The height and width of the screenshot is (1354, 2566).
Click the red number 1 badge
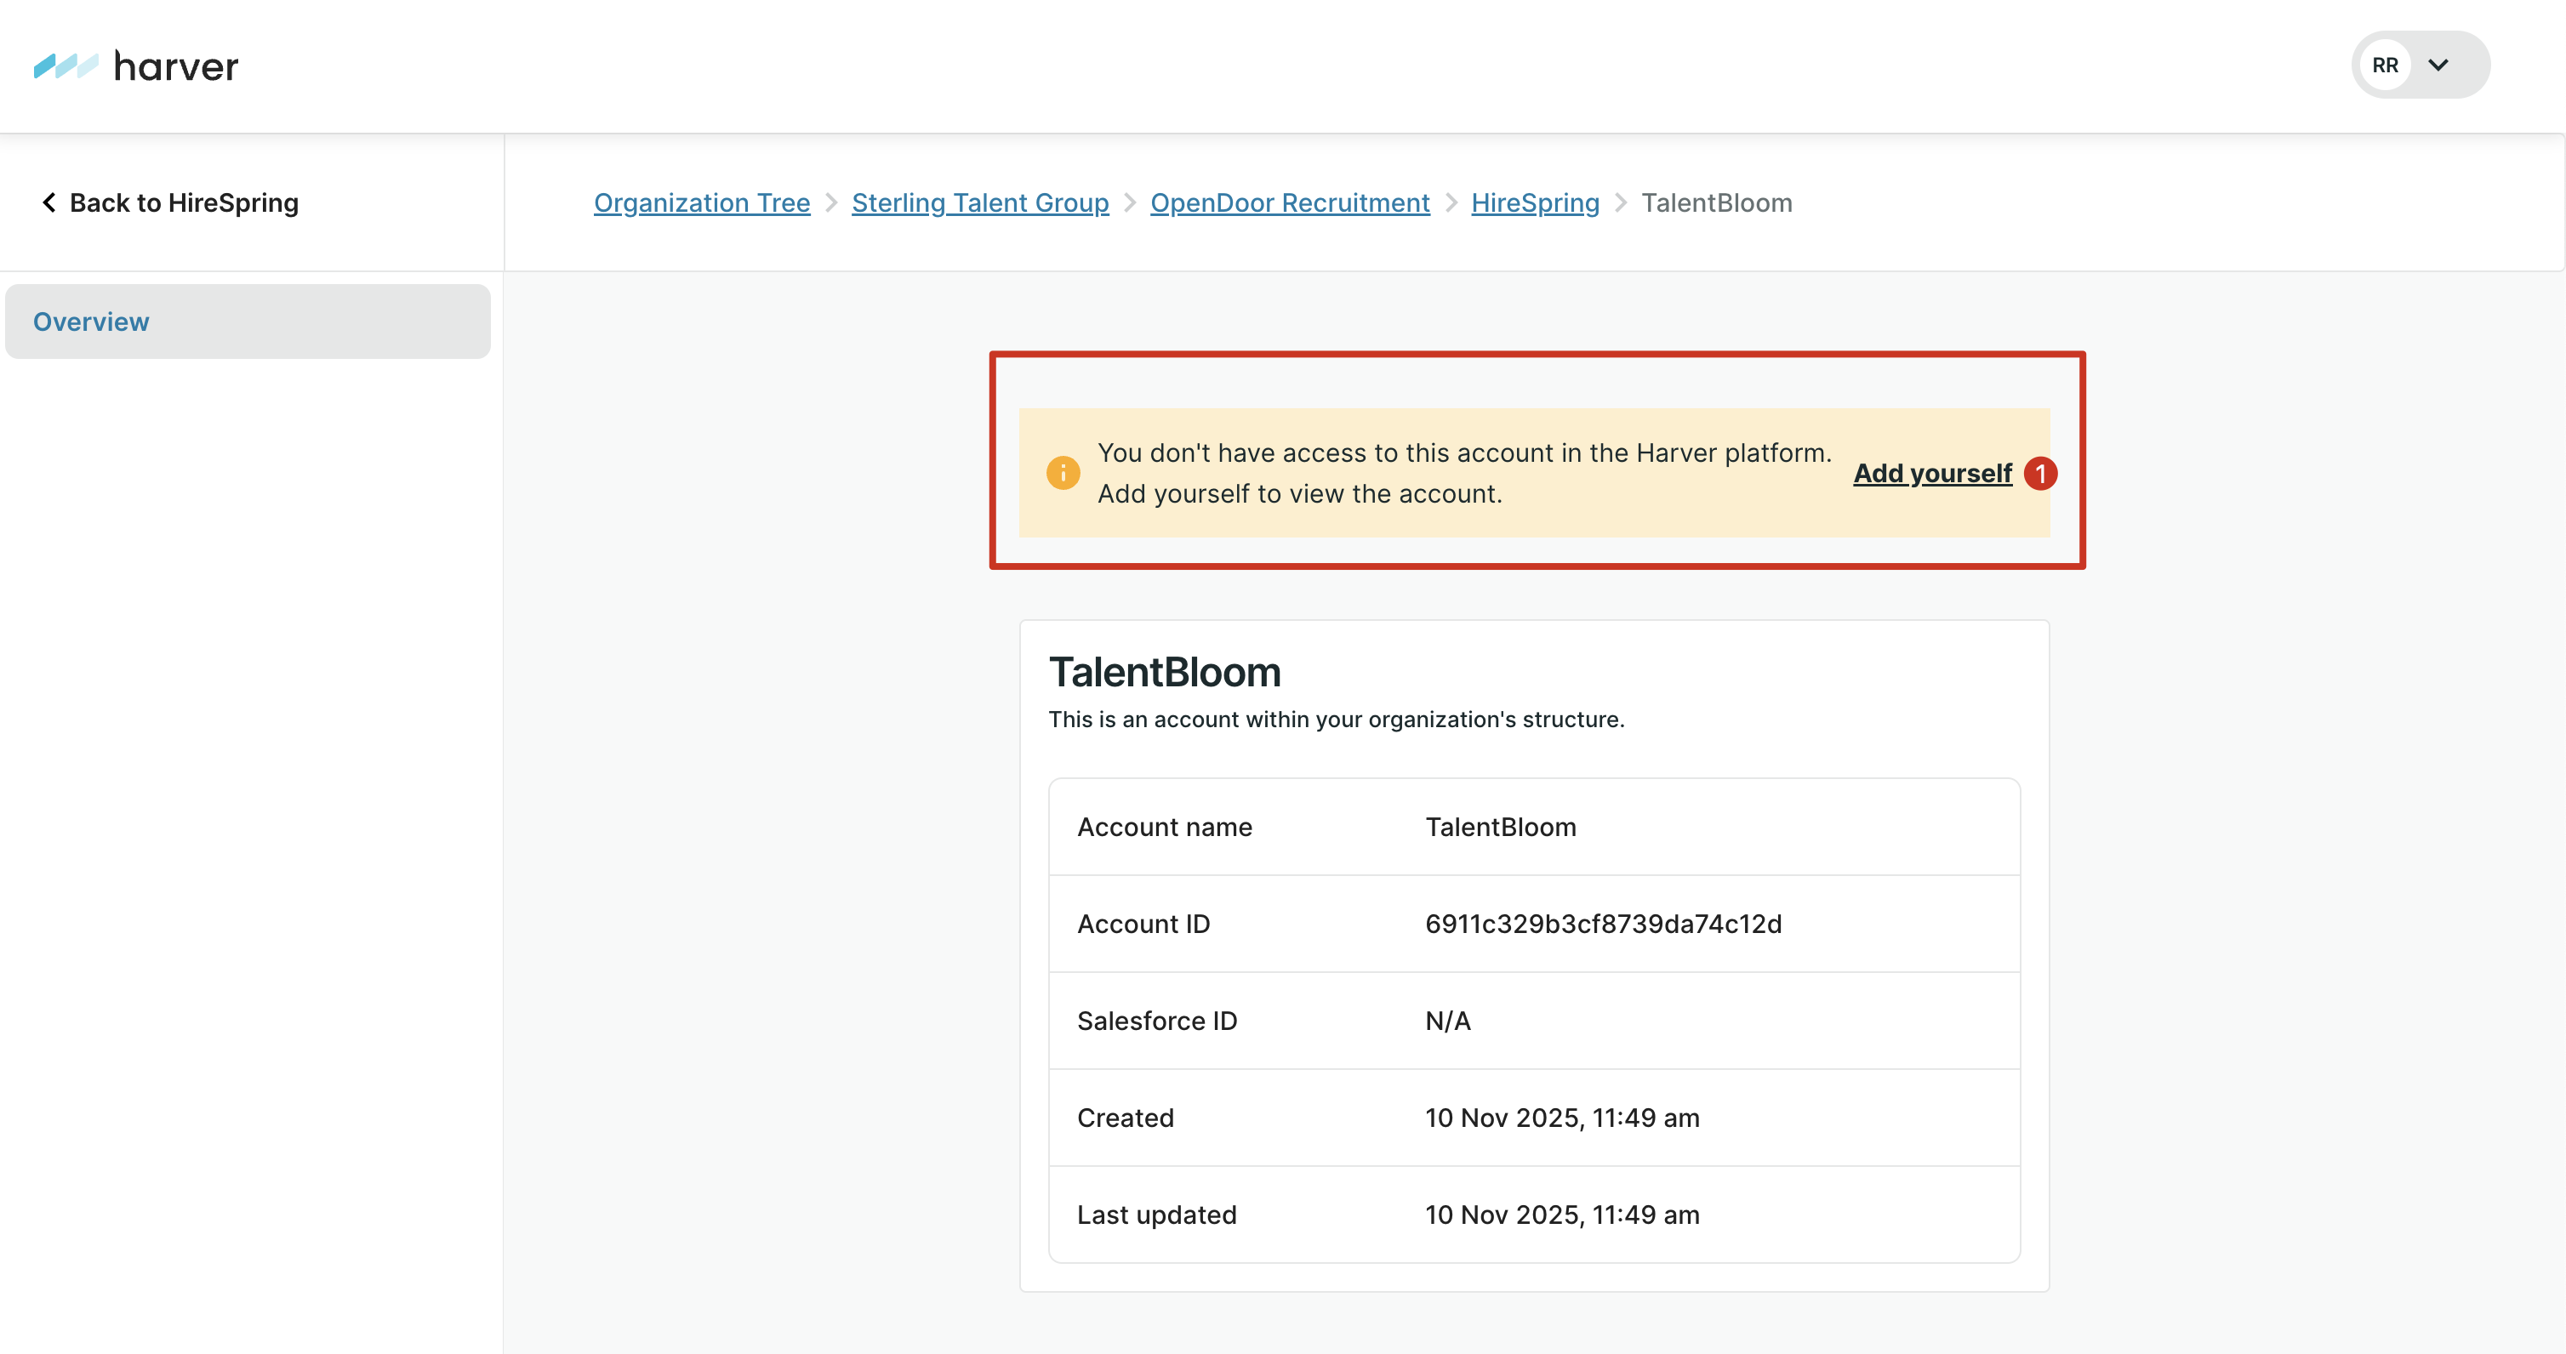click(x=2040, y=474)
